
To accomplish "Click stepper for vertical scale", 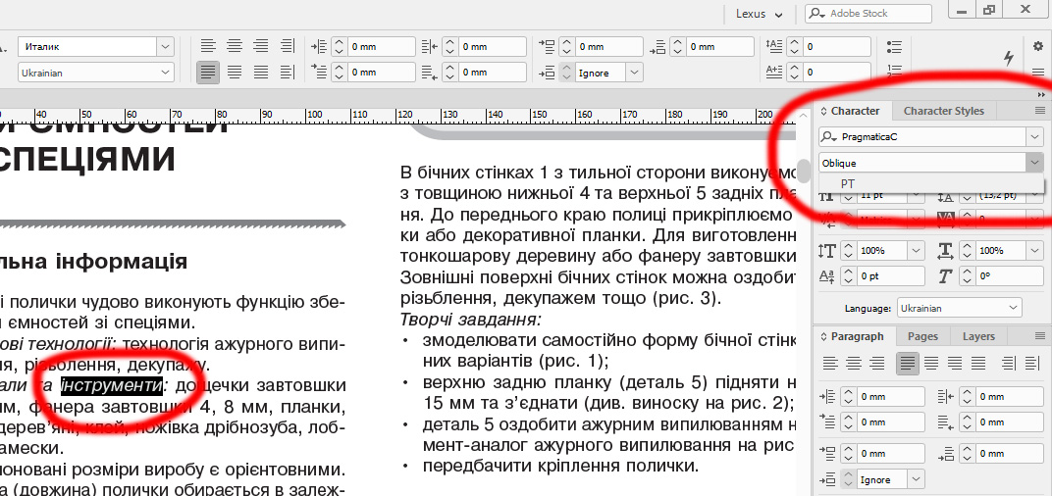I will click(848, 250).
